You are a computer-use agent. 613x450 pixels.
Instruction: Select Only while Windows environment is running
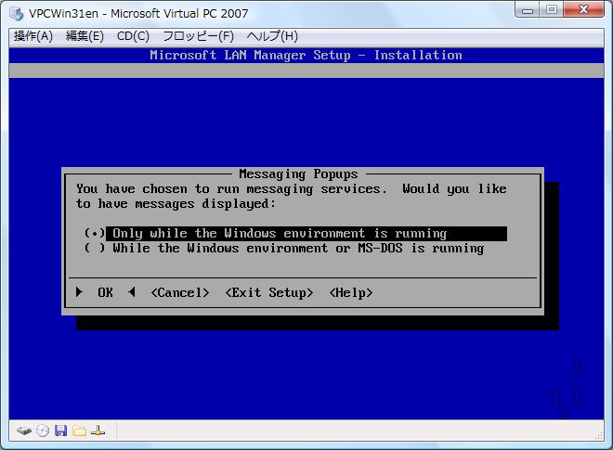295,234
